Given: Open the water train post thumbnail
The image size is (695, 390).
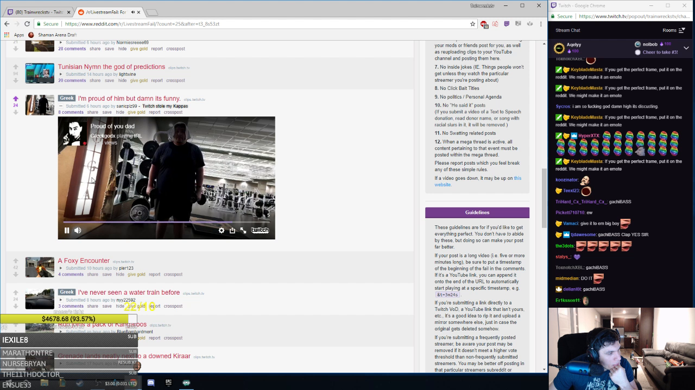Looking at the screenshot, I should point(40,299).
